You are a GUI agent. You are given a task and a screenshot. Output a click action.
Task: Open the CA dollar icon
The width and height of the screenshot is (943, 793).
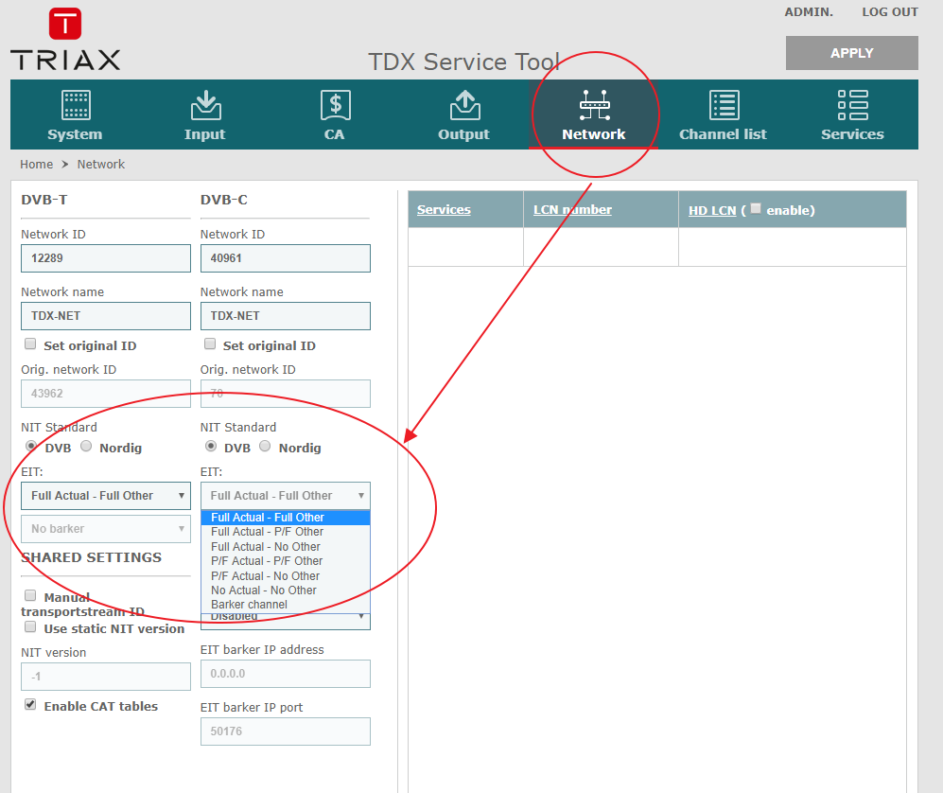(335, 105)
